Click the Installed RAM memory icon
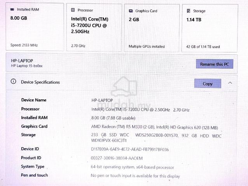 tap(12, 9)
